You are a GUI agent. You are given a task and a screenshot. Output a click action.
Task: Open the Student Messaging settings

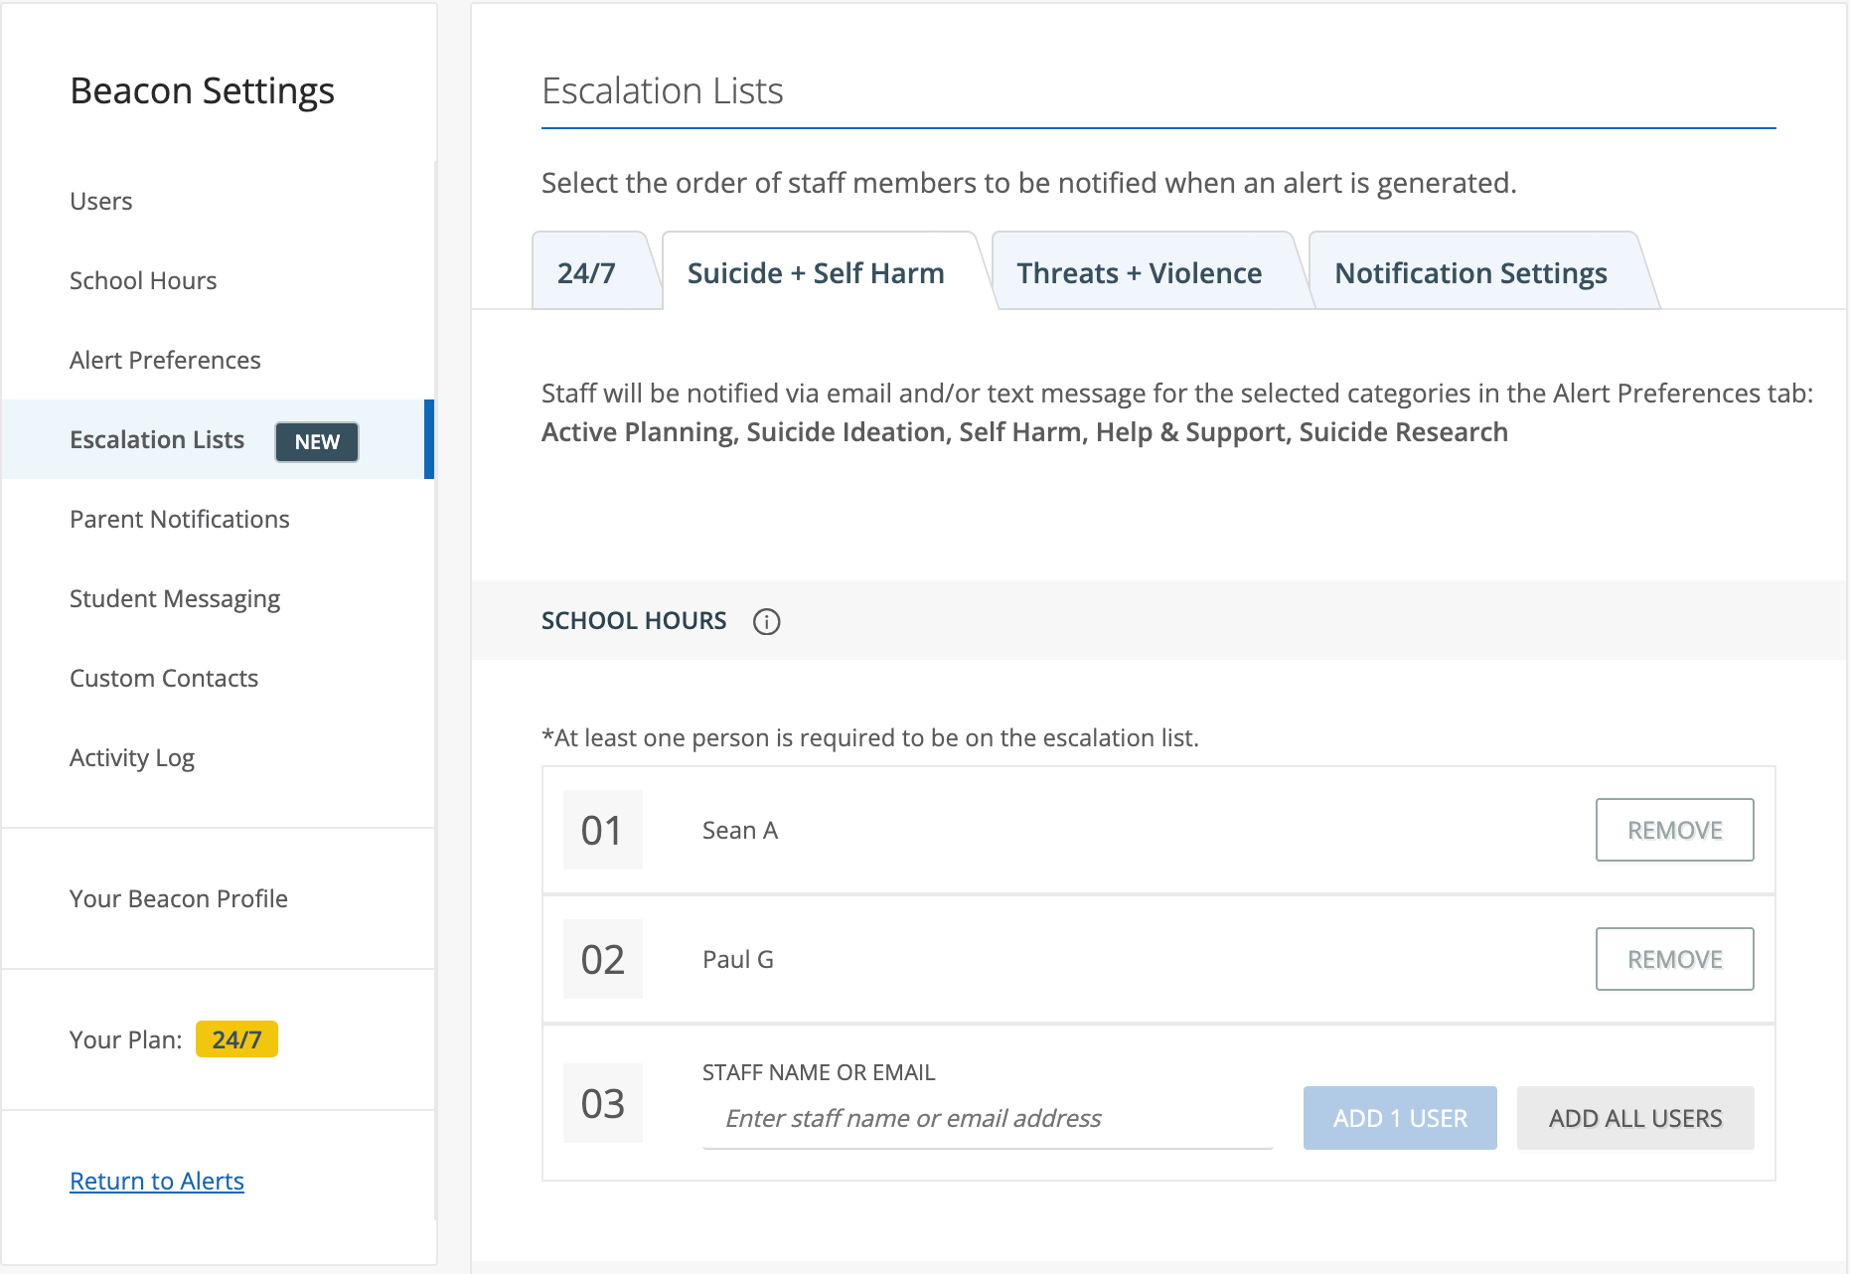tap(175, 598)
